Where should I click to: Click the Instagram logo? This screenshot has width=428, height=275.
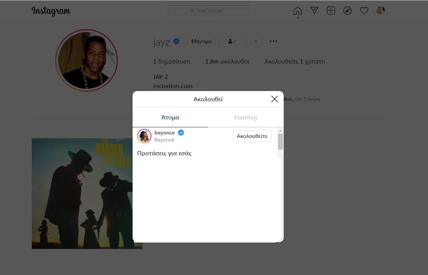pyautogui.click(x=51, y=11)
